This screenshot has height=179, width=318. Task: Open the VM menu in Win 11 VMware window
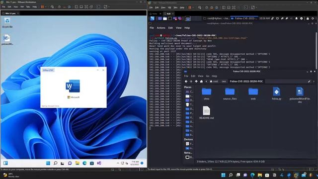22,6
